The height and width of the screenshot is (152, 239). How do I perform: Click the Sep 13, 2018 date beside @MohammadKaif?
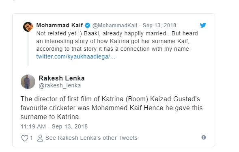pos(159,25)
